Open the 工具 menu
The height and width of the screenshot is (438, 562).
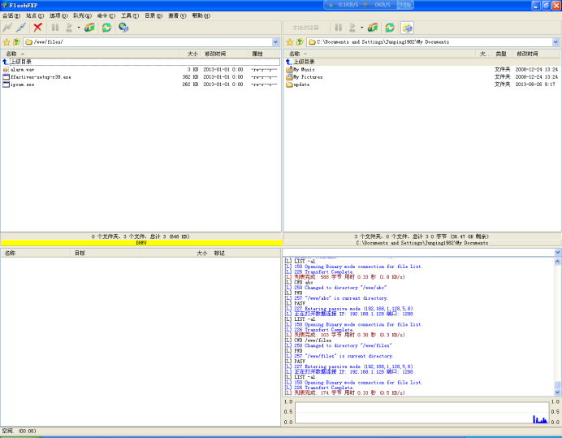pyautogui.click(x=129, y=15)
